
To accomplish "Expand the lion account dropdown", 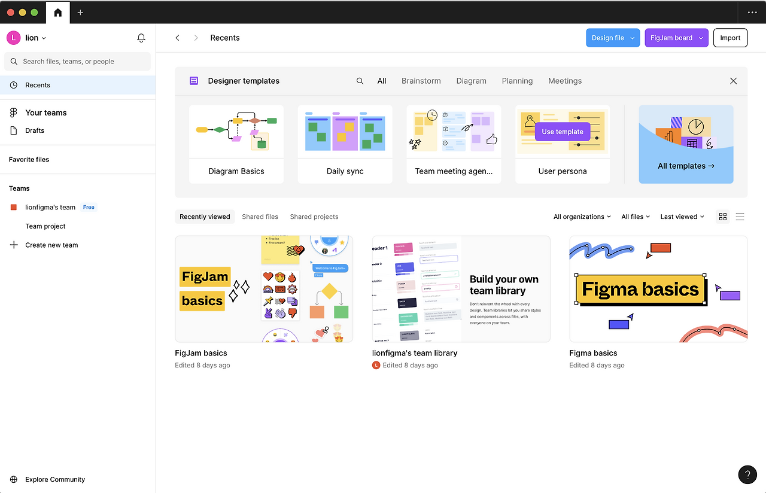I will [x=44, y=38].
